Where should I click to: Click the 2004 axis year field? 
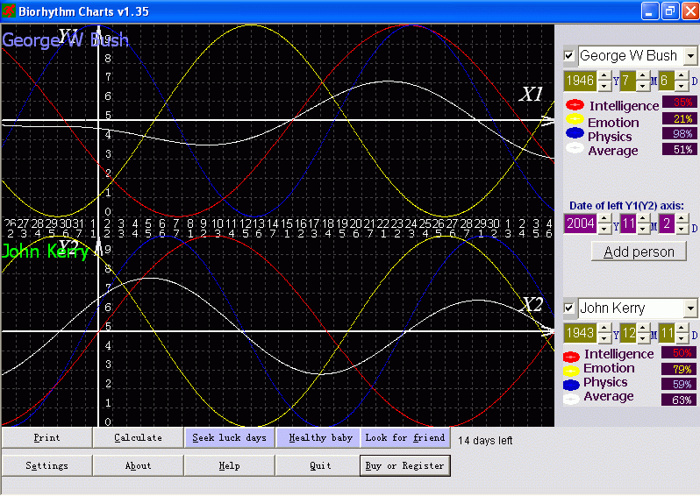click(582, 223)
